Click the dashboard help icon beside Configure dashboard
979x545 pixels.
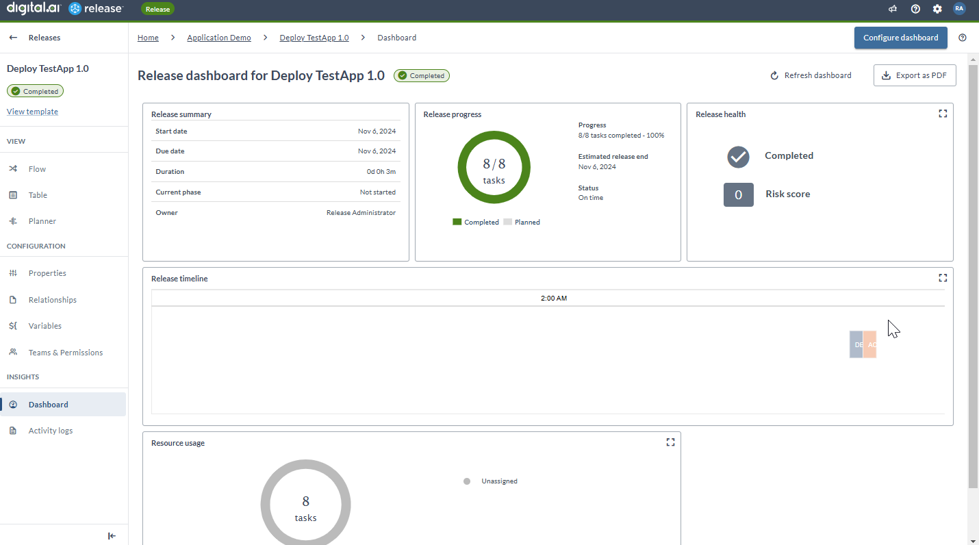point(963,38)
